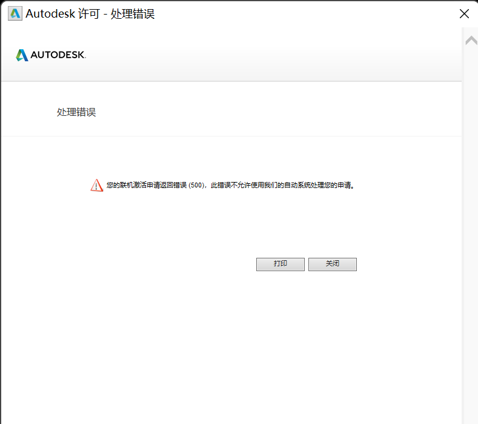Screen dimensions: 478x424
Task: Close the Autodesk license dialog window
Action: [x=464, y=14]
